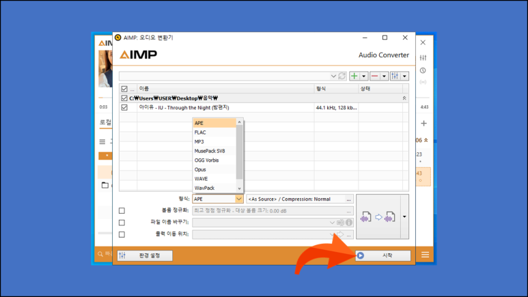
Task: Open the conversion mode dropdown arrow
Action: (404, 217)
